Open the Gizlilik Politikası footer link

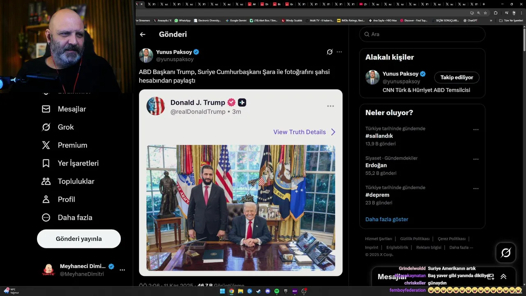pos(415,239)
